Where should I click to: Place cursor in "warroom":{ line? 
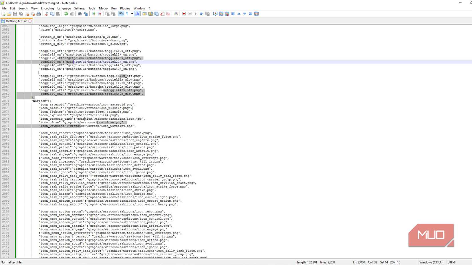pos(41,101)
